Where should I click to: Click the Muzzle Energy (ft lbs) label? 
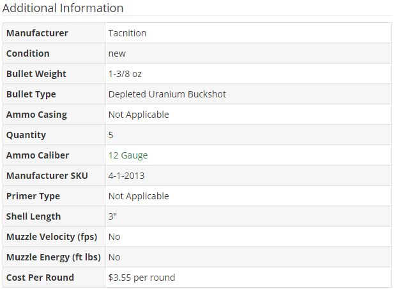click(x=54, y=257)
